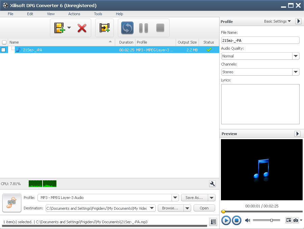
Task: Play the preview
Action: (226, 221)
